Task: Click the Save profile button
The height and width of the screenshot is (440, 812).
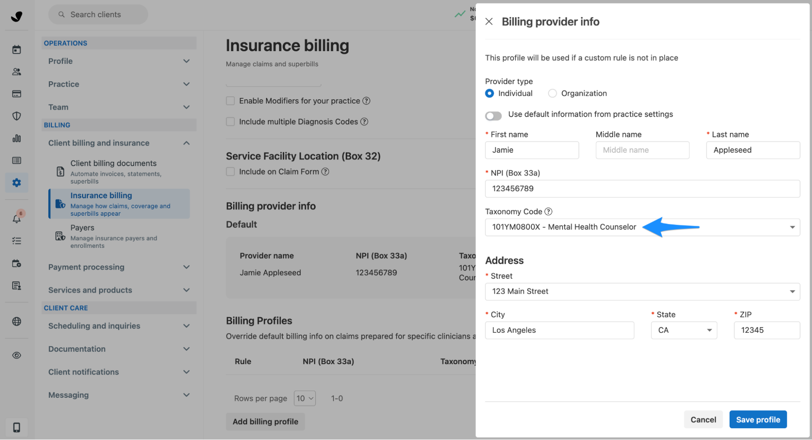Action: click(758, 420)
